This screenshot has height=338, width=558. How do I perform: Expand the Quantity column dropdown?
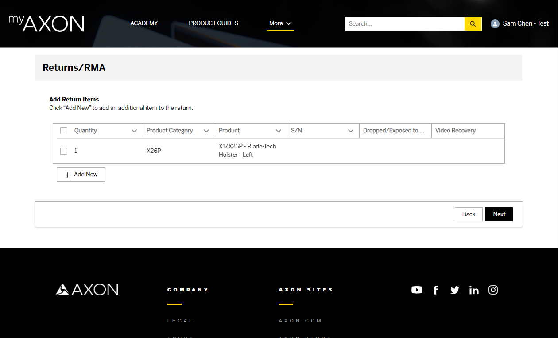point(134,130)
